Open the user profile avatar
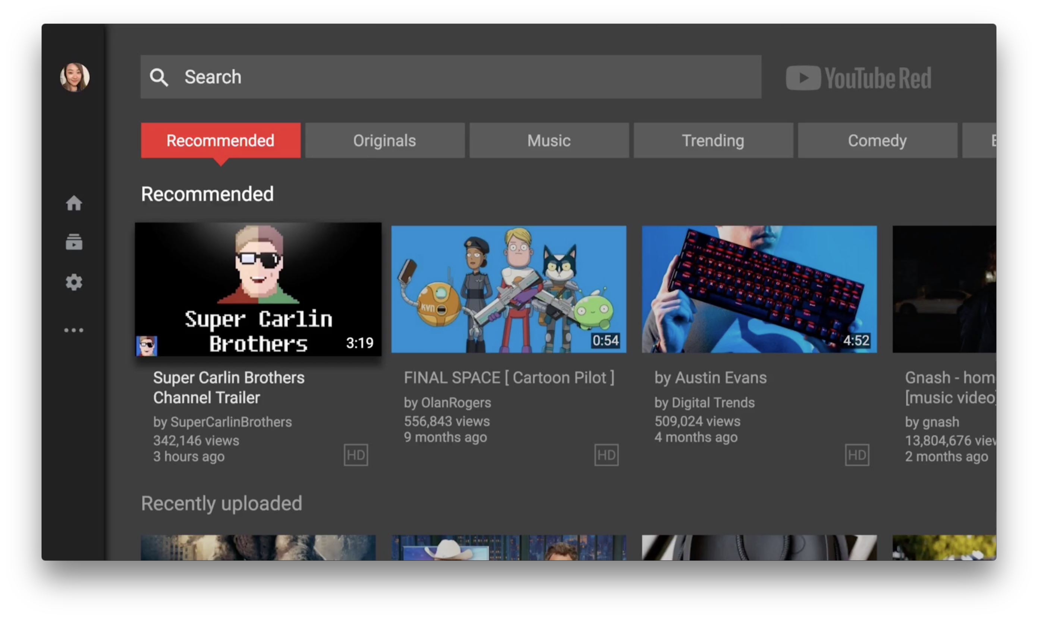 point(75,77)
